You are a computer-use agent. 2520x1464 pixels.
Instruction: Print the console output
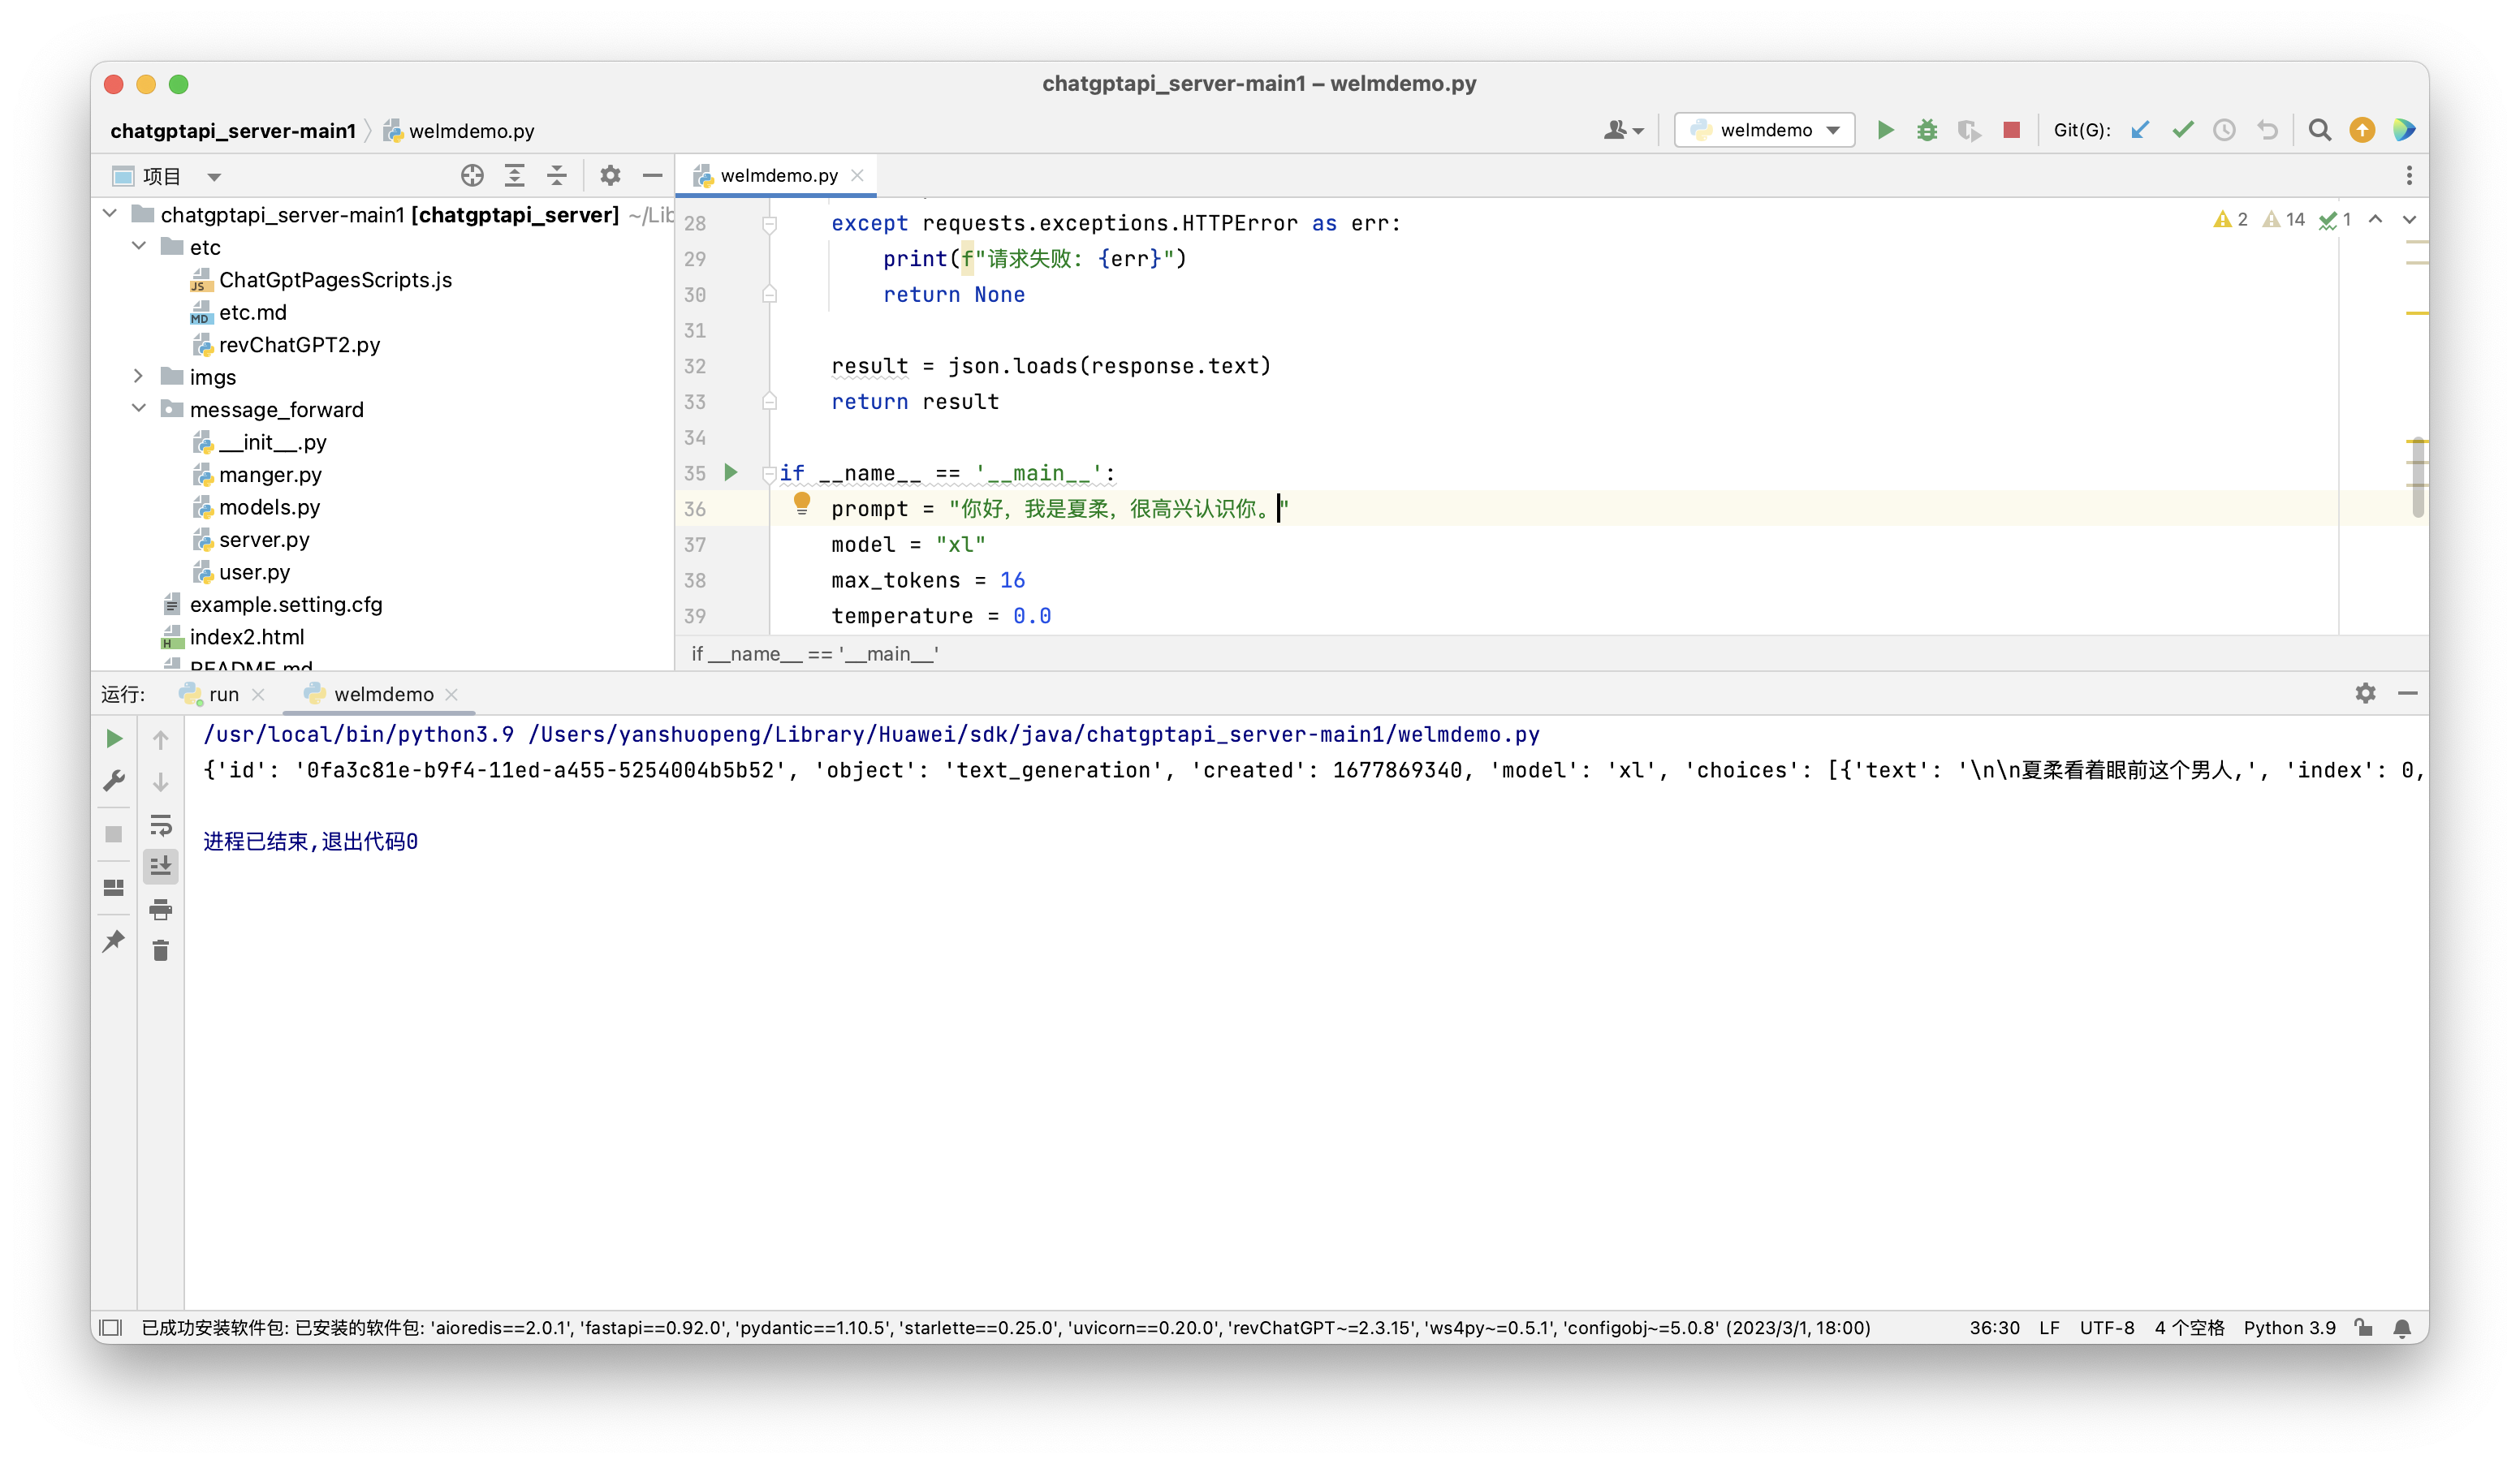(160, 908)
